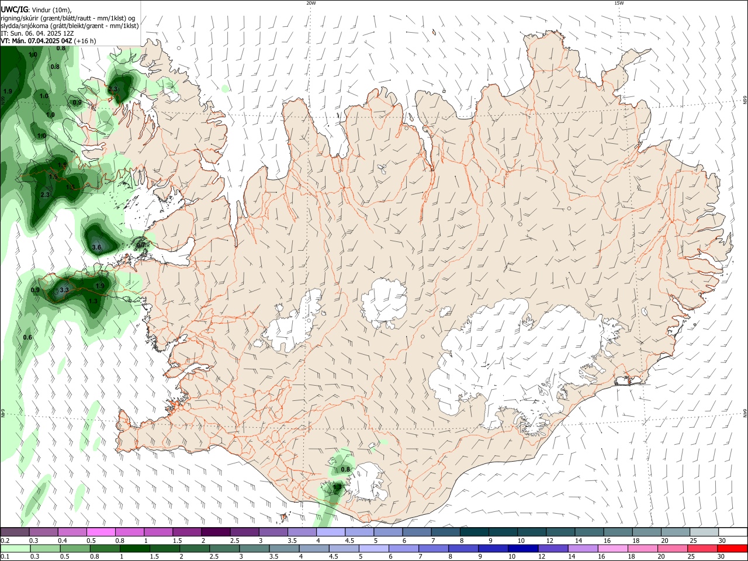The height and width of the screenshot is (561, 748).
Task: Click the 'slydda/snjókoma' legend description line
Action: [70, 26]
